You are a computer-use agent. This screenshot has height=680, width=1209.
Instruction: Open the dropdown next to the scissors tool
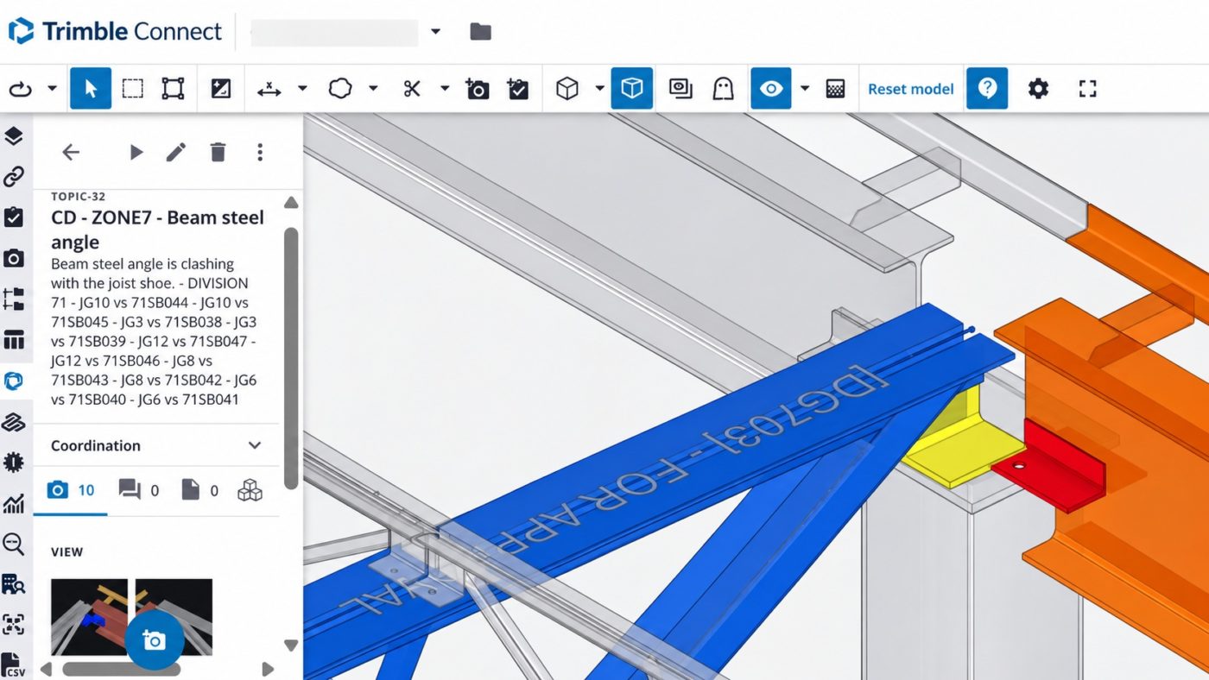[445, 88]
